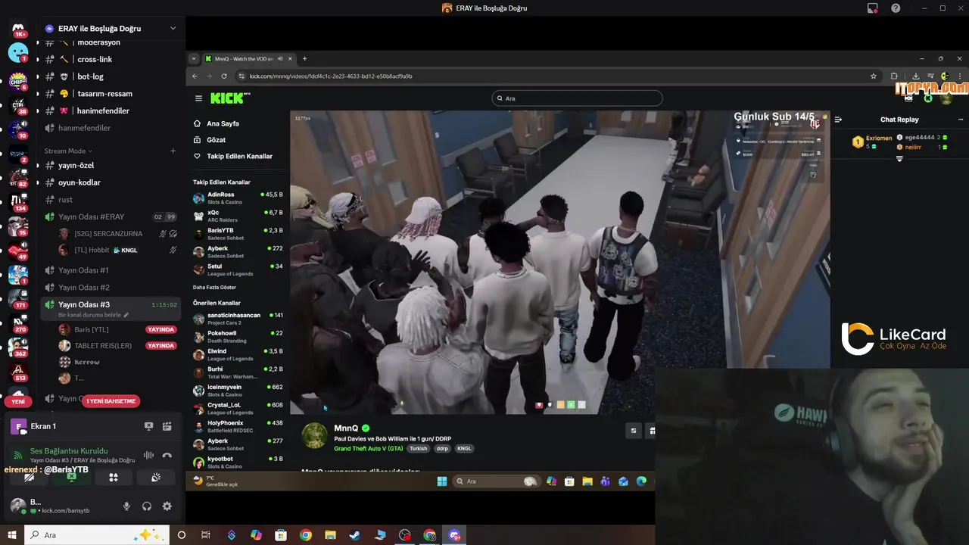The image size is (969, 545).
Task: Focus the Kick 'Ara' search box
Action: tap(577, 98)
